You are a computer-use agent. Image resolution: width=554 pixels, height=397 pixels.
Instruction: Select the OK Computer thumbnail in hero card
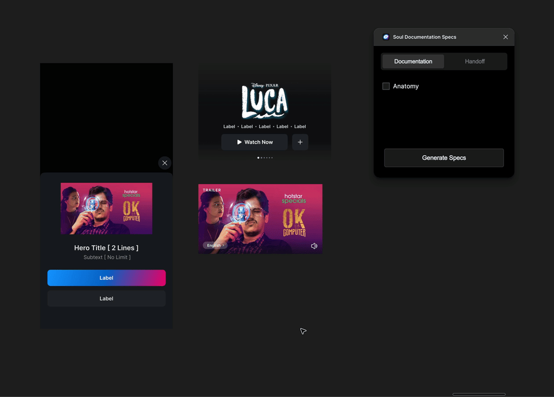[106, 208]
